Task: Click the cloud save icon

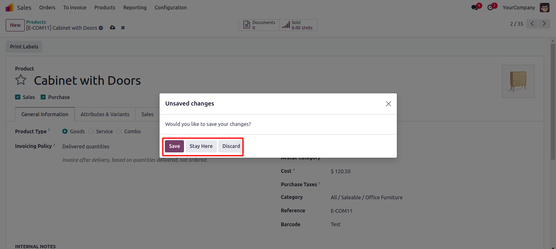Action: click(x=112, y=28)
